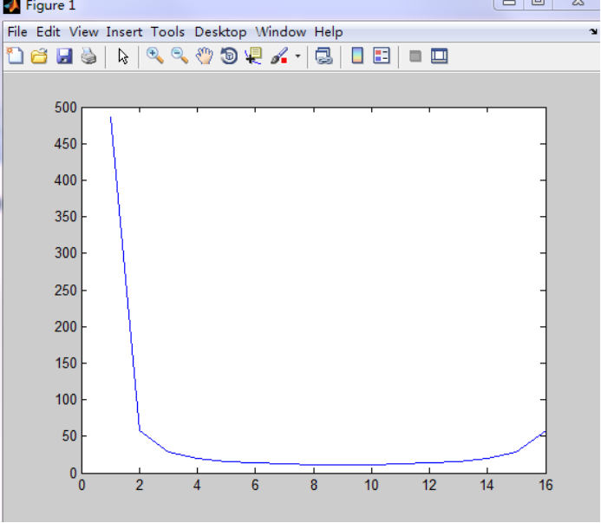
Task: Expand the Brush tool color dropdown arrow
Action: 297,56
